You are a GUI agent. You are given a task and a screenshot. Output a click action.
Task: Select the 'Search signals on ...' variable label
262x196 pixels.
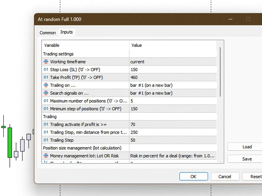pyautogui.click(x=69, y=93)
